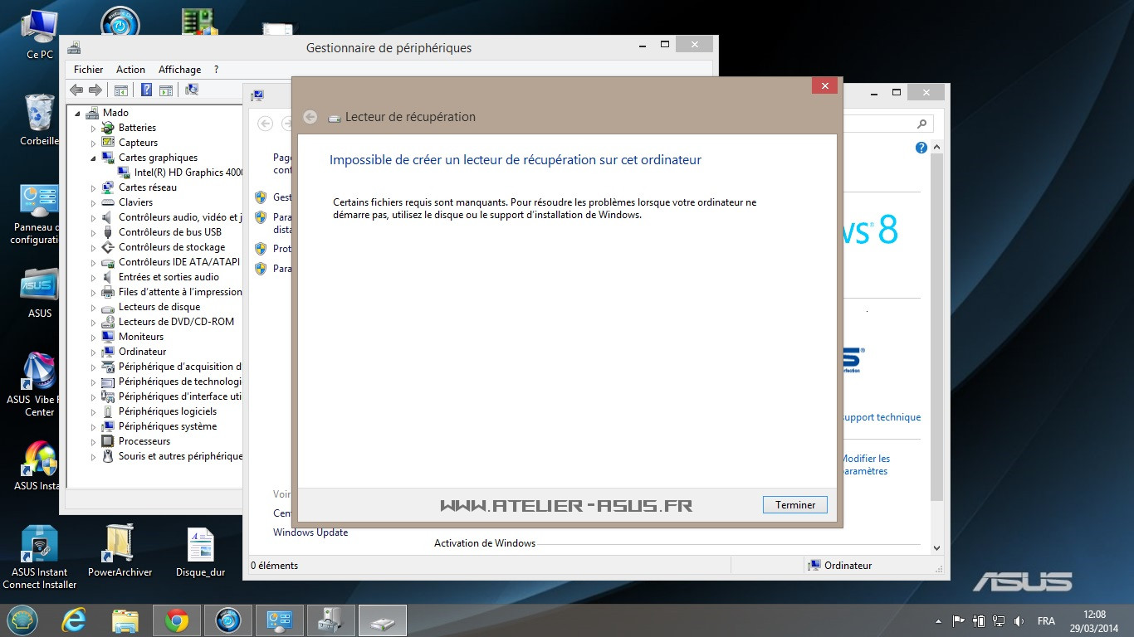Click the scan for hardware changes icon
This screenshot has width=1134, height=637.
pos(192,90)
